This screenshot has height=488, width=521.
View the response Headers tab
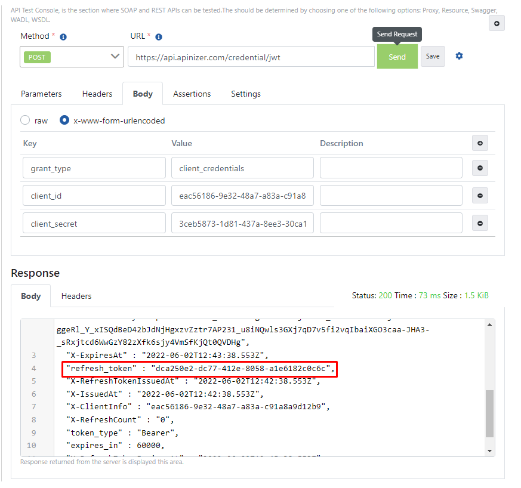78,295
